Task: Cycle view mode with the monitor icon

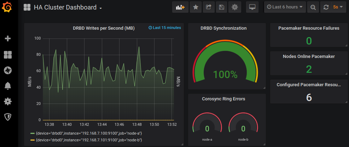Action: click(x=252, y=7)
